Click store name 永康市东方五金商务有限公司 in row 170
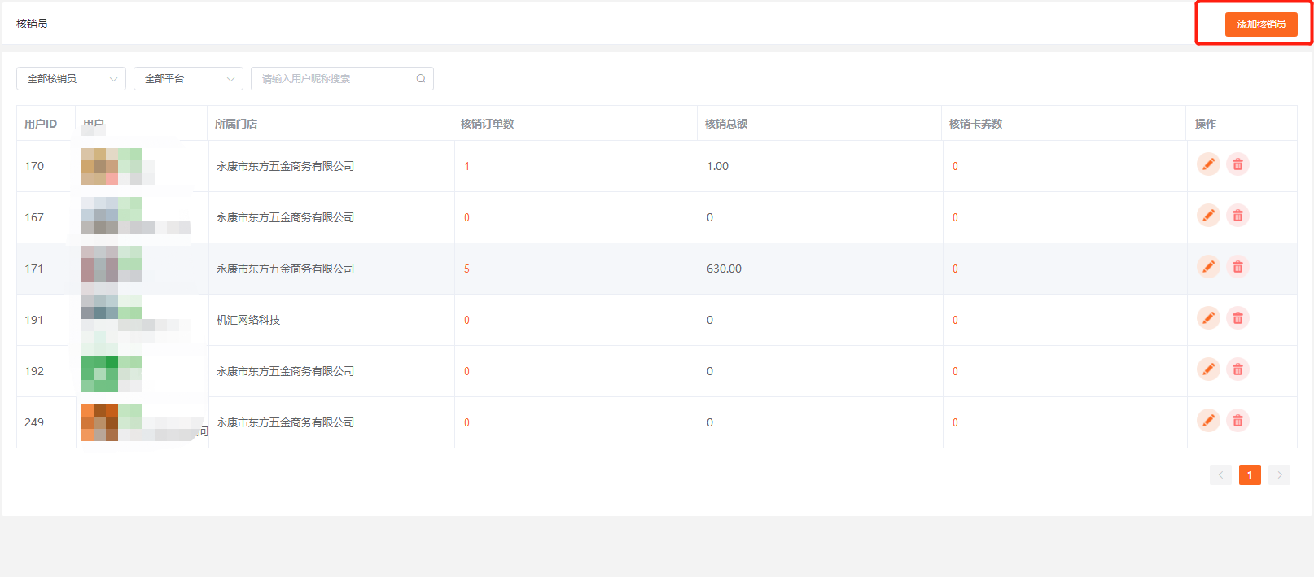1314x577 pixels. (x=285, y=166)
